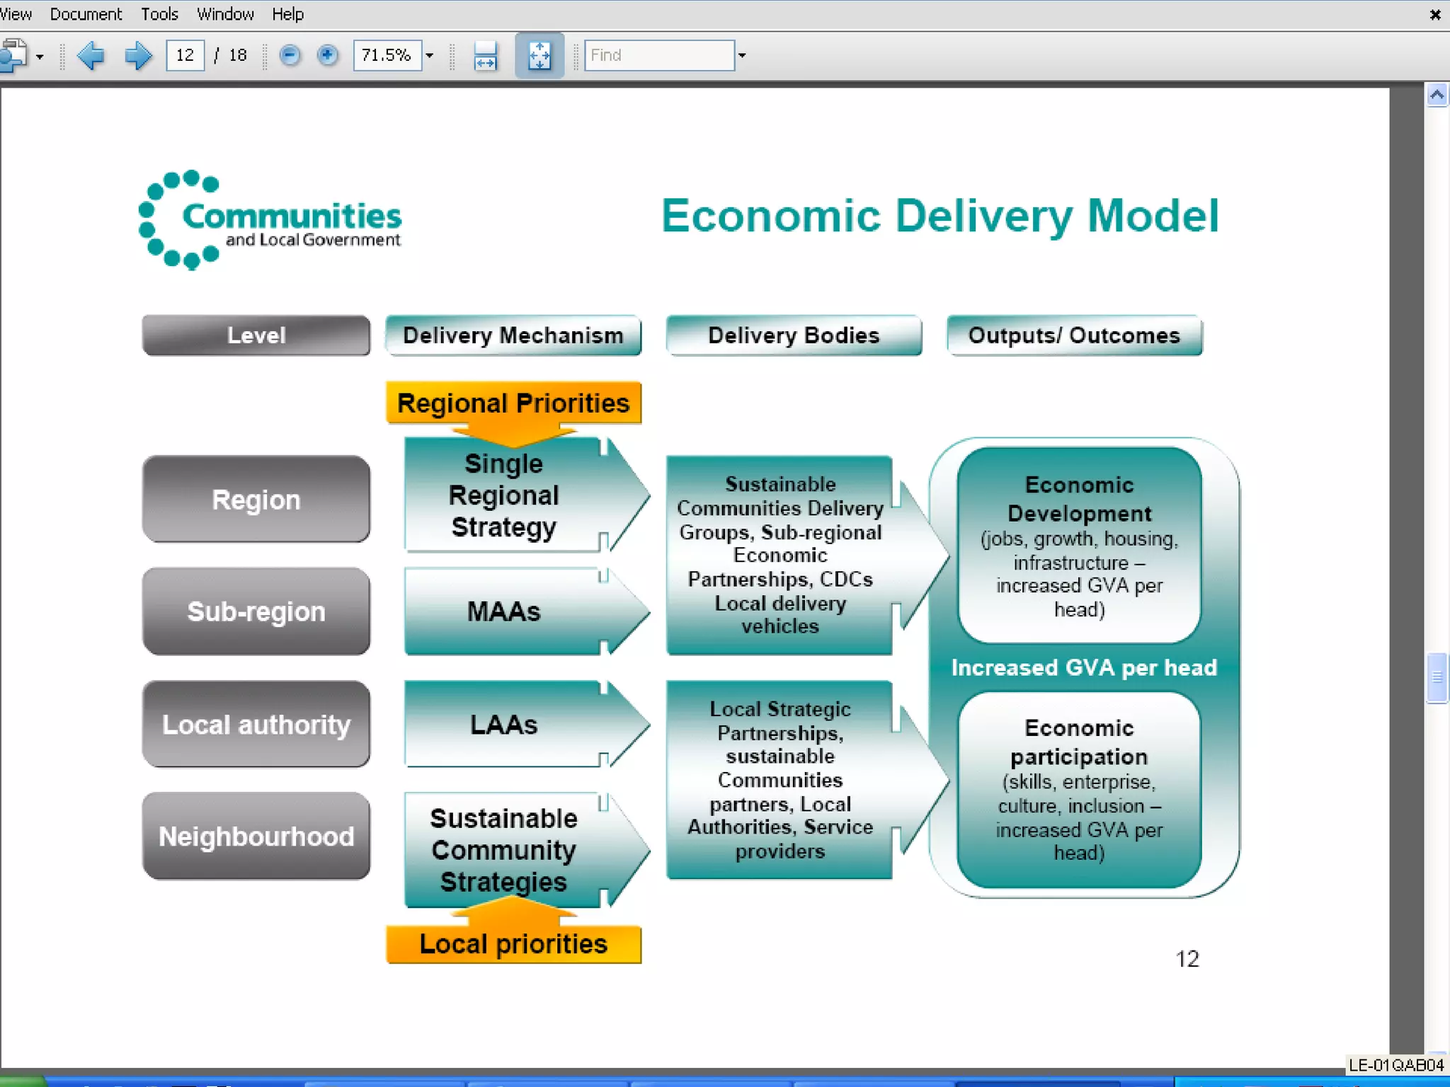Go to the previous page arrow
1450x1087 pixels.
pyautogui.click(x=91, y=55)
